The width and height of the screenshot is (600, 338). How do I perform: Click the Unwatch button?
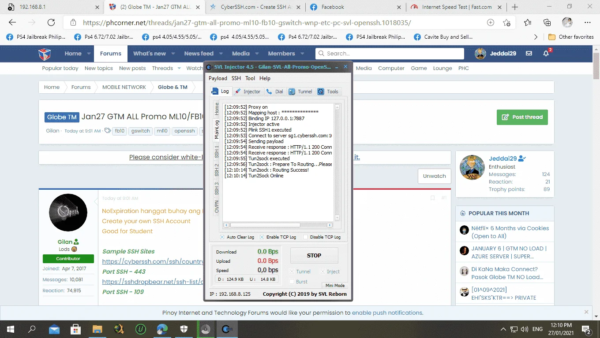pyautogui.click(x=435, y=176)
